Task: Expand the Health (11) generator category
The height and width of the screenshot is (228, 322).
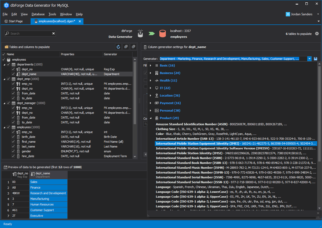Action: pyautogui.click(x=151, y=80)
